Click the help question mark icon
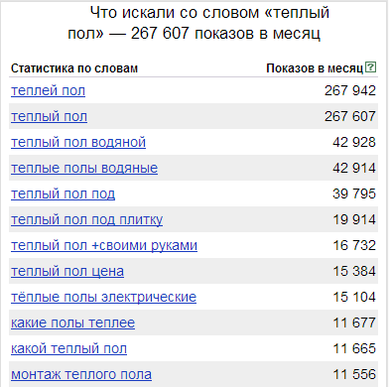 tap(370, 67)
